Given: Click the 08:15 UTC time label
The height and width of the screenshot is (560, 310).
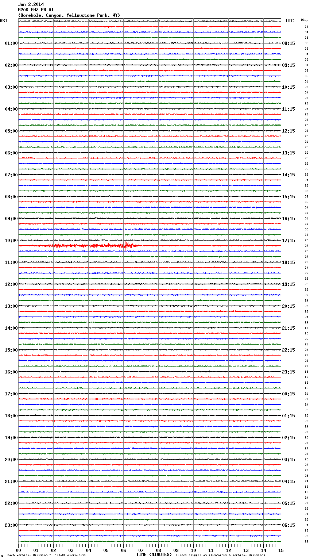Looking at the screenshot, I should tap(288, 43).
